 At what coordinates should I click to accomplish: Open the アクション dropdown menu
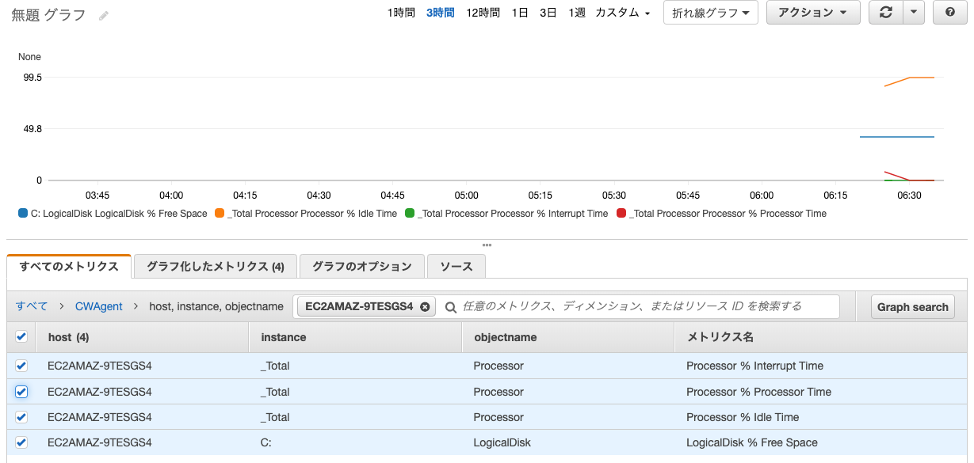[x=813, y=13]
